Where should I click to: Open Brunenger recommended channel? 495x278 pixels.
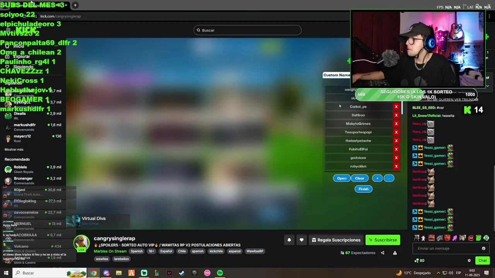33,181
